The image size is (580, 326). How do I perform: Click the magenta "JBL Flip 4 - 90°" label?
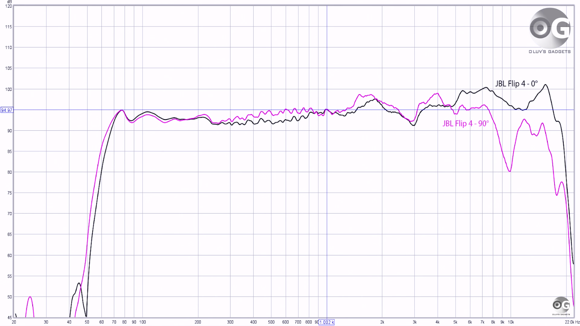click(466, 124)
